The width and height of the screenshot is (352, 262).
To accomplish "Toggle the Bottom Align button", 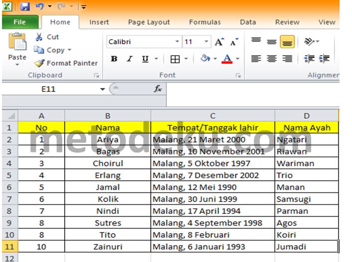I will pyautogui.click(x=287, y=42).
